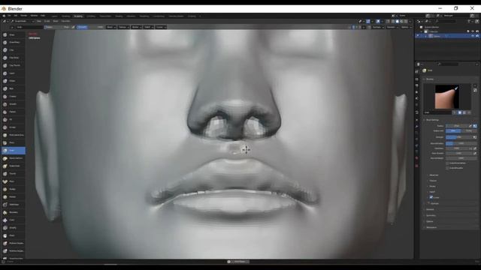Select the Draw Sharp brush

click(x=13, y=42)
